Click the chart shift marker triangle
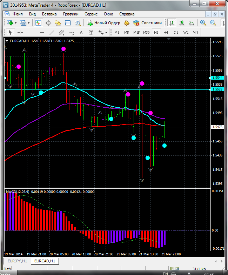The width and height of the screenshot is (228, 275). point(169,39)
